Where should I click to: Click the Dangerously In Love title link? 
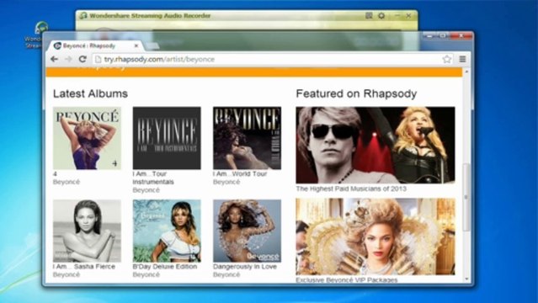pos(245,267)
